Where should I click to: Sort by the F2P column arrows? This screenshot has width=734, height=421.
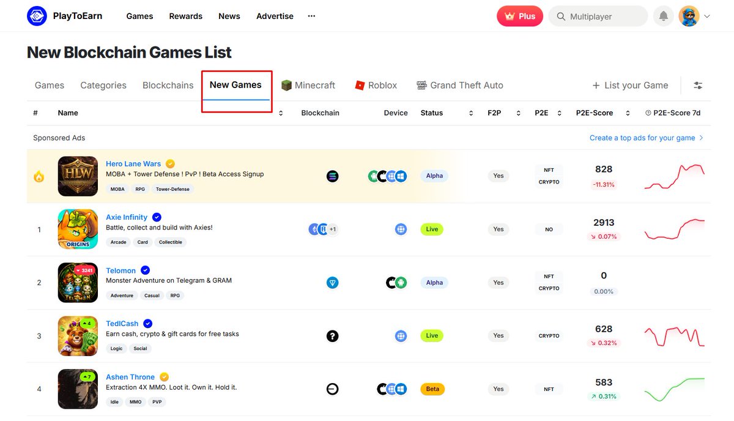coord(519,113)
